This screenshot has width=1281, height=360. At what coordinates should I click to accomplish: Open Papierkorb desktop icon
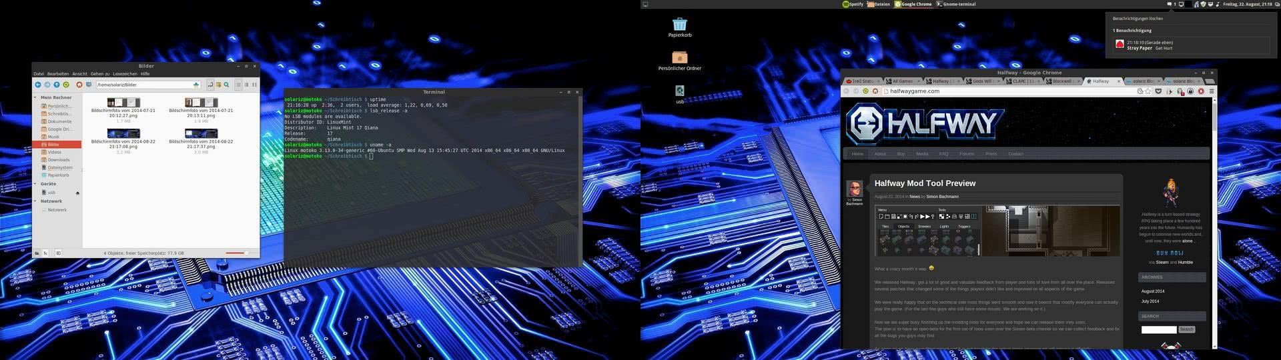680,27
